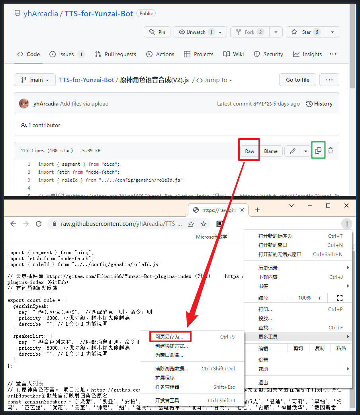The width and height of the screenshot is (360, 415).
Task: Open the Pull requests tab
Action: (x=115, y=54)
